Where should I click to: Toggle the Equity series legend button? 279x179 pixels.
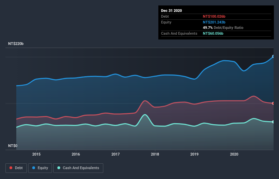[x=40, y=168]
